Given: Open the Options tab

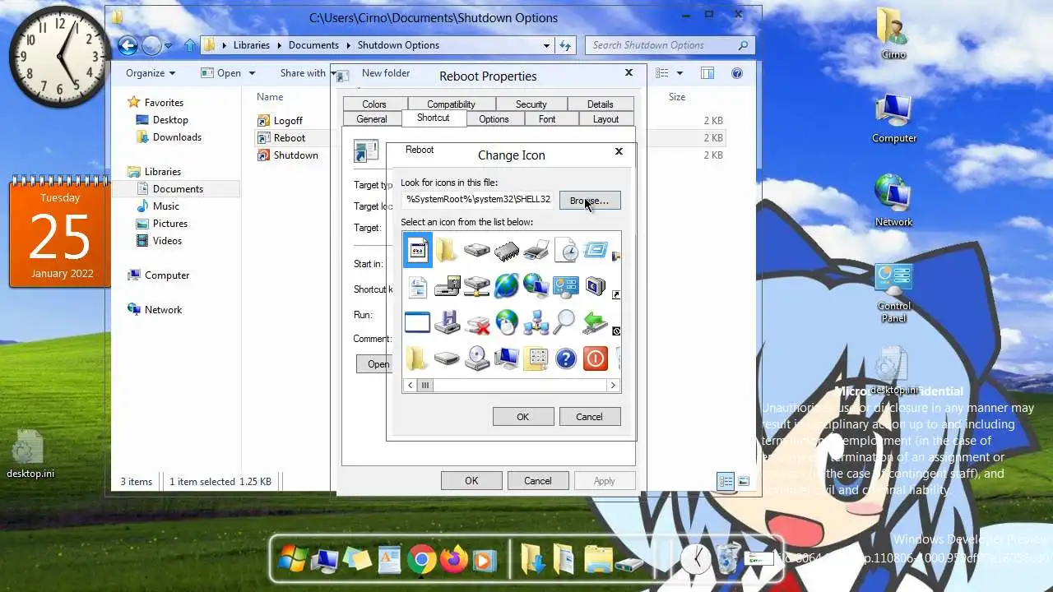Looking at the screenshot, I should pos(494,119).
